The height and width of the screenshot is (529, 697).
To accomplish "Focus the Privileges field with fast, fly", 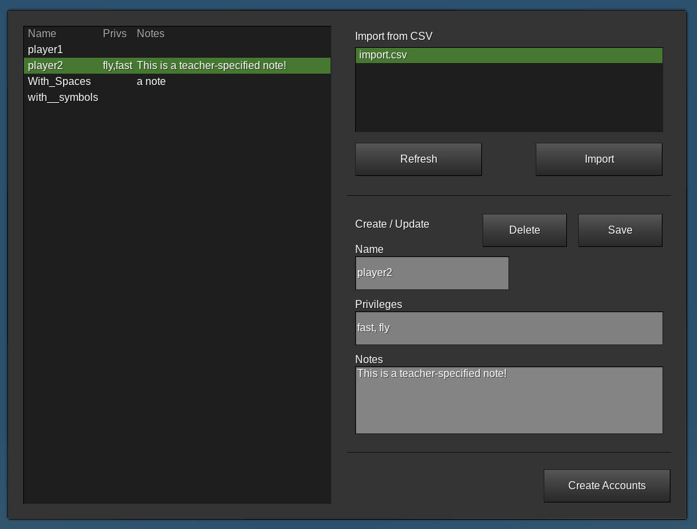I will [x=508, y=328].
